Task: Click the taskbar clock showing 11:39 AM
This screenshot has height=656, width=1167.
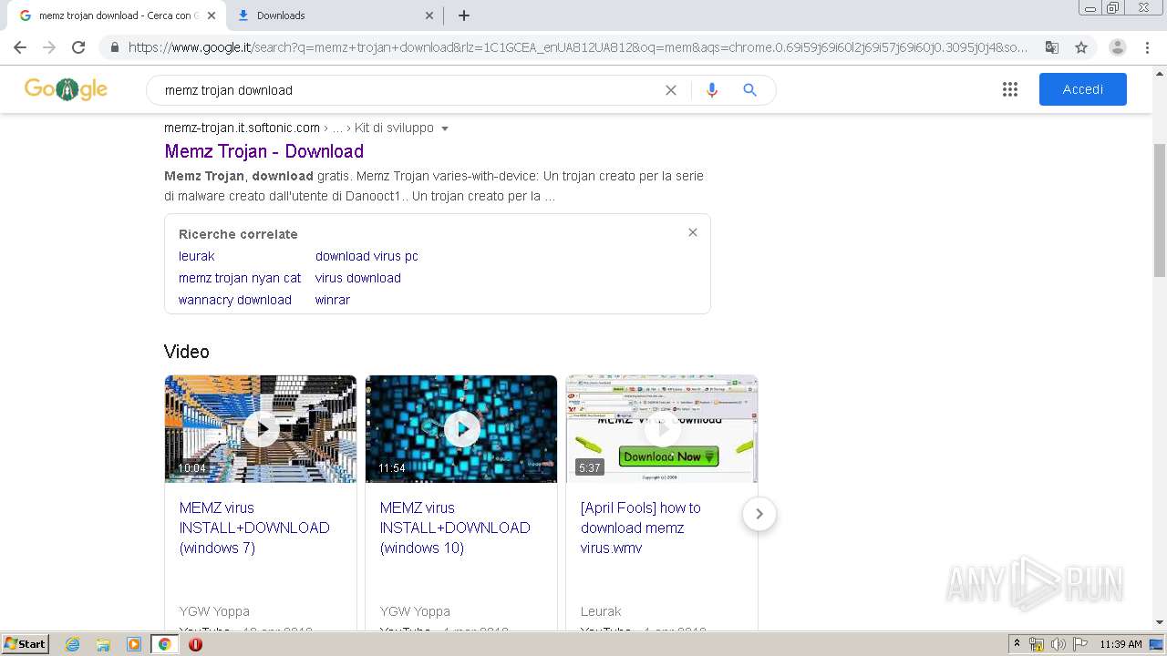Action: tap(1121, 644)
